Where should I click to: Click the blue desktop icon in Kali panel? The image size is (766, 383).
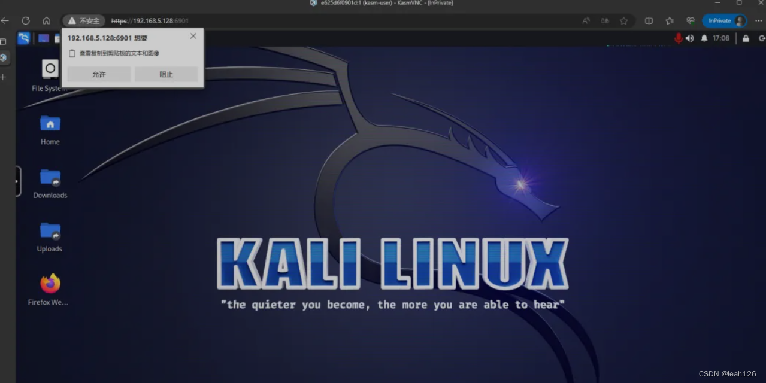pos(44,38)
